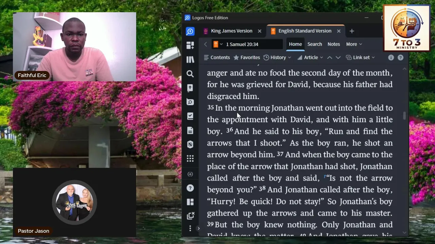Select the Notes toolbar tab
Viewport: 435px width, 244px height.
tap(334, 44)
